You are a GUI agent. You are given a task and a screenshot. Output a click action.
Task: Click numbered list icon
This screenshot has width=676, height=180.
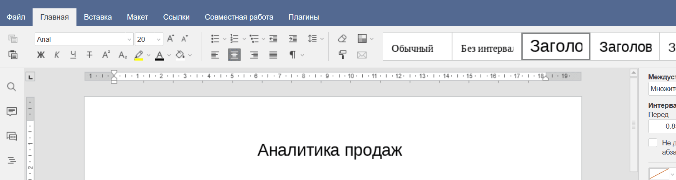click(234, 39)
